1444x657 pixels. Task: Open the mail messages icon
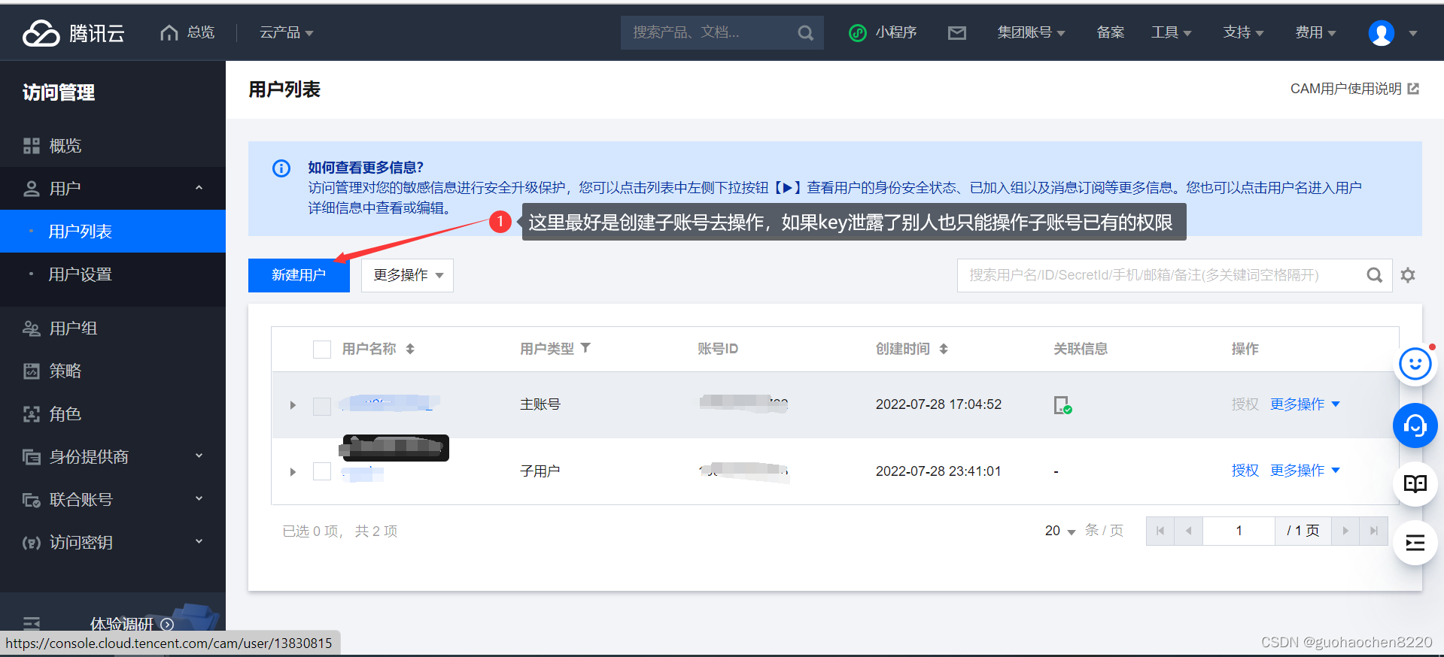pos(956,33)
